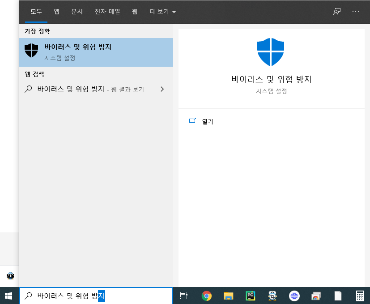Screen dimensions: 370x304
Task: Open the round blue striped taskbar app
Action: [x=294, y=296]
